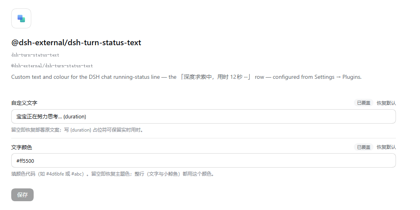
Task: Restore default for 文字颜色 via 恢复默认
Action: [x=386, y=147]
